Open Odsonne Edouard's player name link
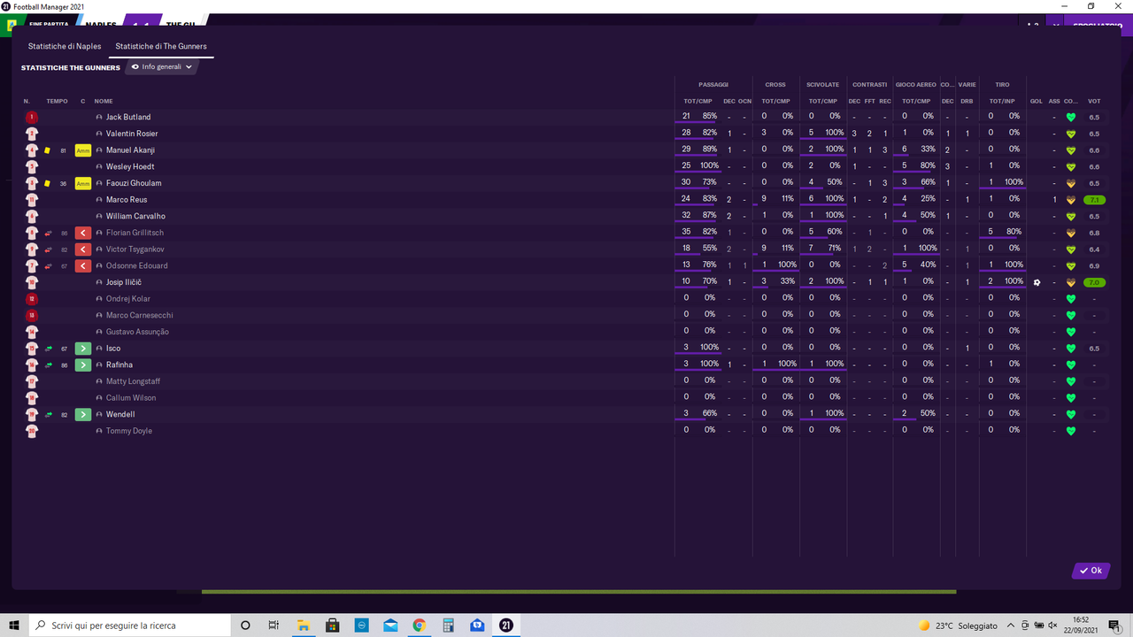 (136, 265)
